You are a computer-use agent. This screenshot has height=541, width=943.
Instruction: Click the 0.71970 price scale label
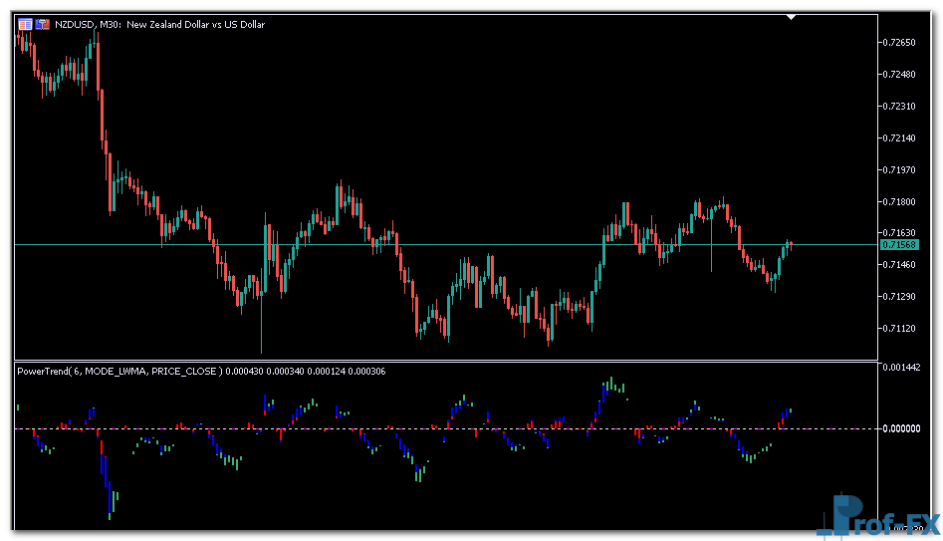point(899,169)
